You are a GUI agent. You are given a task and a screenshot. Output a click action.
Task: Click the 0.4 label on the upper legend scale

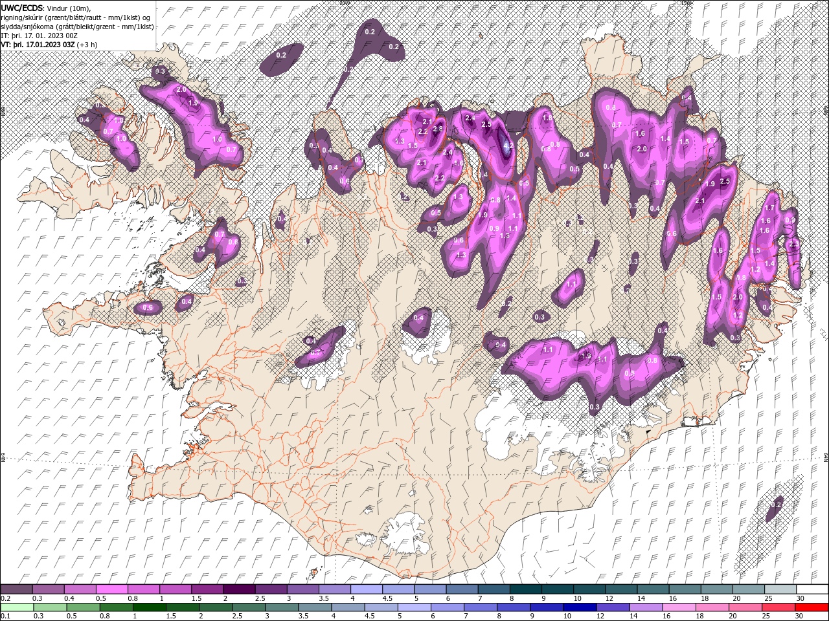point(69,598)
